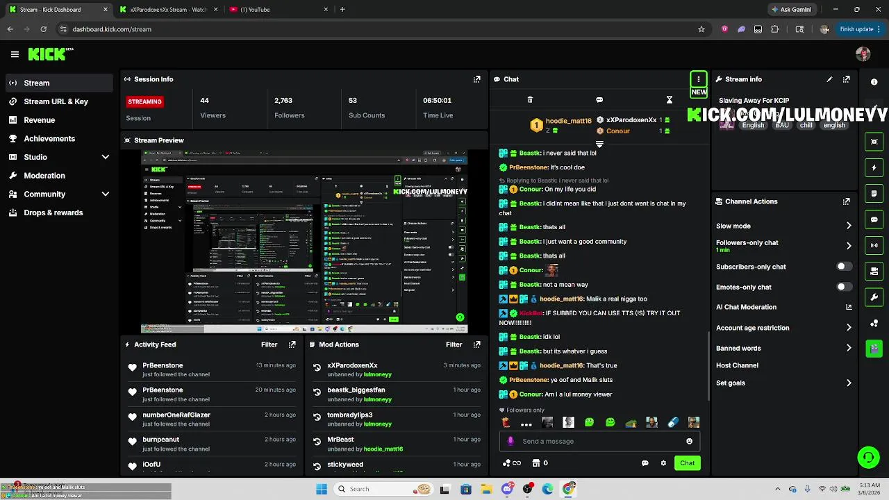
Task: Pop out the Session Info panel
Action: tap(476, 79)
